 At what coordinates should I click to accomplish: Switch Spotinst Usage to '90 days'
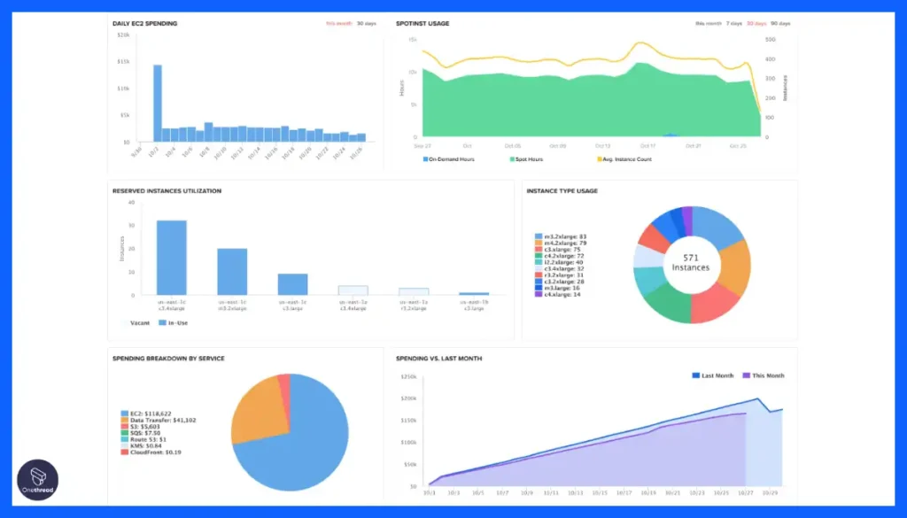[x=780, y=24]
